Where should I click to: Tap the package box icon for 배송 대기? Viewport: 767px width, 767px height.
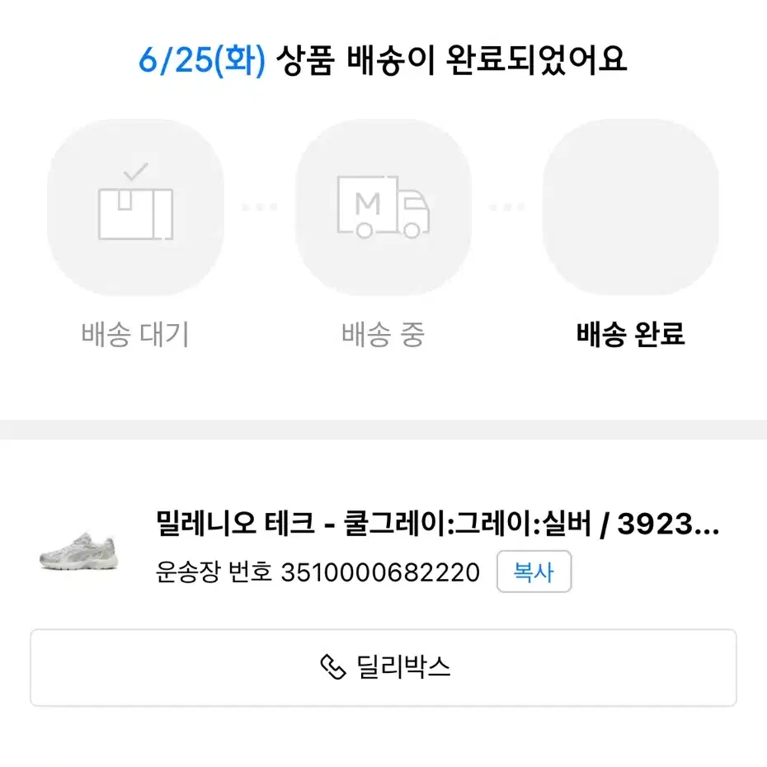135,214
